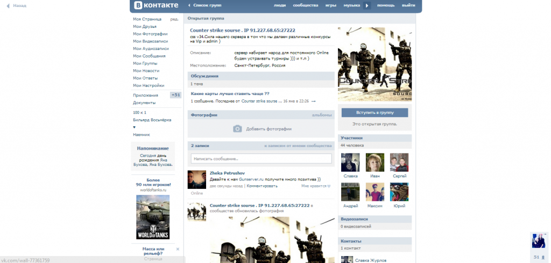Image resolution: width=551 pixels, height=263 pixels.
Task: Open the World of Tanks ad banner
Action: tap(153, 216)
